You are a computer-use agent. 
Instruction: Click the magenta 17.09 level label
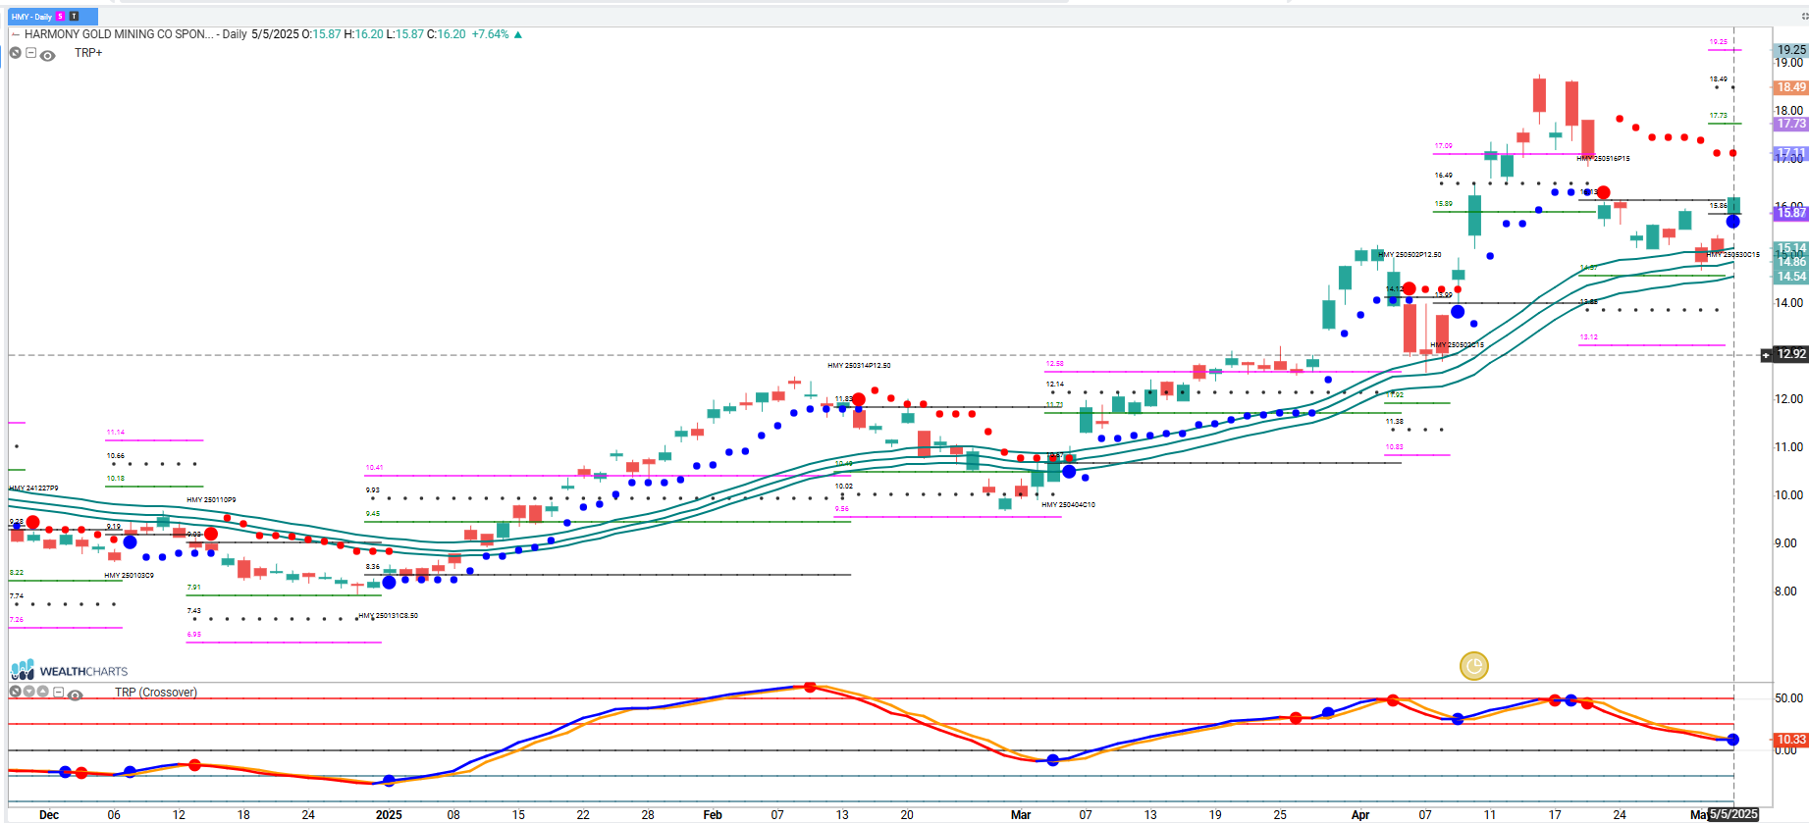coord(1443,145)
